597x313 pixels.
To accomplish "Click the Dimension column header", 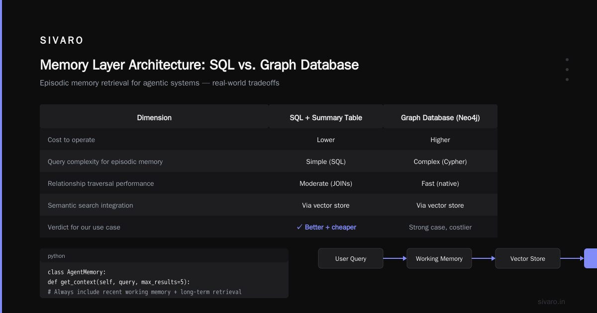I will pos(154,118).
